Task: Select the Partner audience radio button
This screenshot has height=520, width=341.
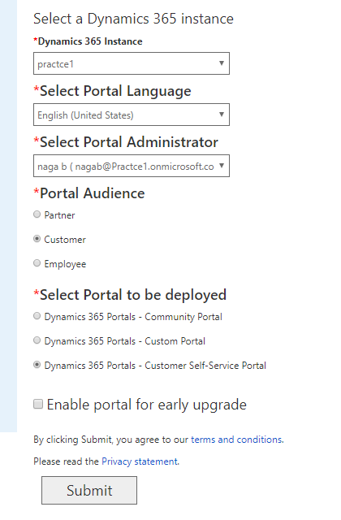Action: pyautogui.click(x=37, y=214)
